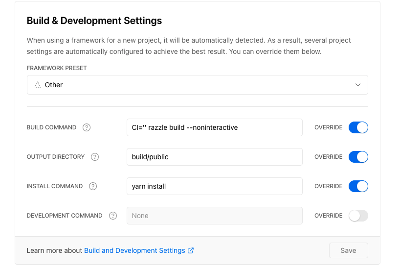Click help icon next to Install Command
Screen dimensions: 400x272
click(x=93, y=186)
